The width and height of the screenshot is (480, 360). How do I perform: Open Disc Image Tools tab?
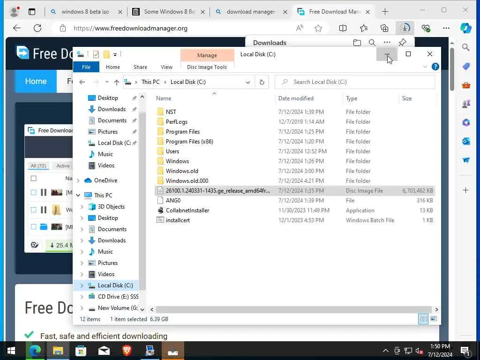point(207,67)
